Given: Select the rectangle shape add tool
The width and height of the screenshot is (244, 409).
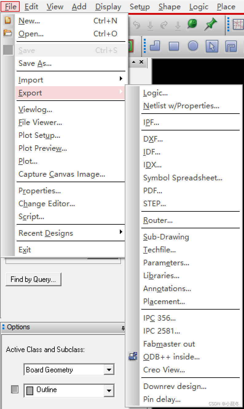Looking at the screenshot, I should coord(174,46).
